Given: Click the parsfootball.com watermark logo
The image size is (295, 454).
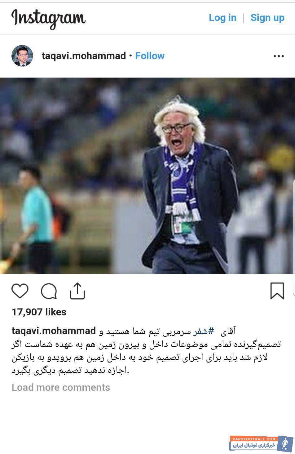Looking at the screenshot, I should click(x=262, y=443).
